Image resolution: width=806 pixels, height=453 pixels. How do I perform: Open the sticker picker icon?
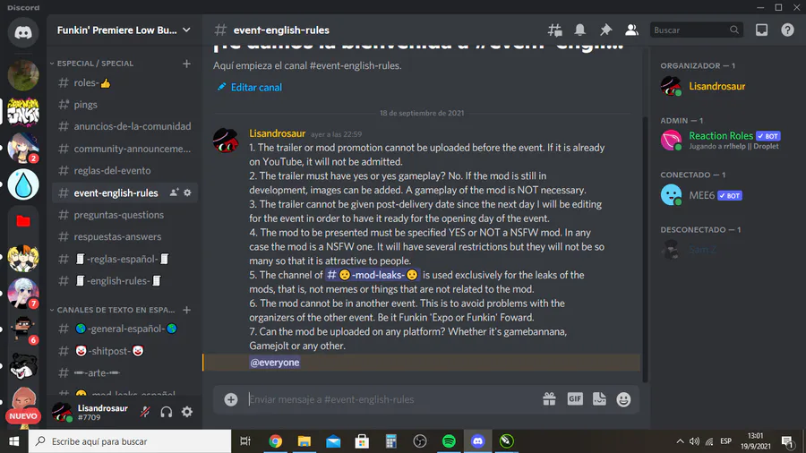[x=599, y=398]
